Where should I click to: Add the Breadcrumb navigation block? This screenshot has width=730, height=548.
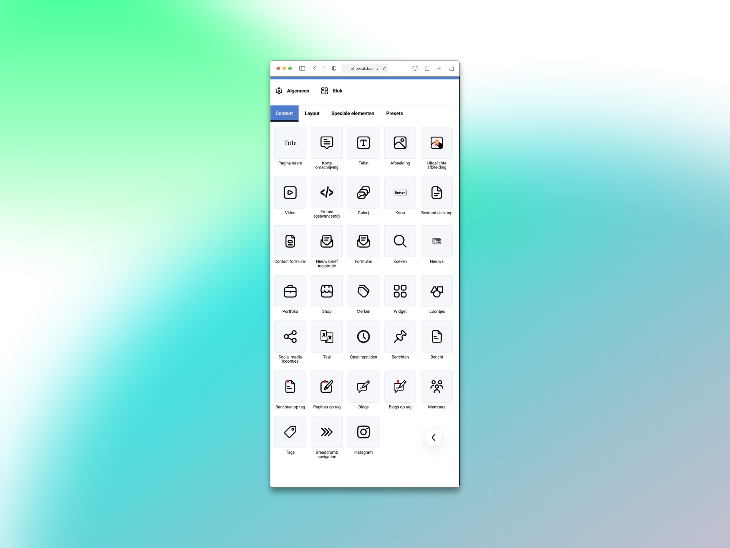click(327, 432)
